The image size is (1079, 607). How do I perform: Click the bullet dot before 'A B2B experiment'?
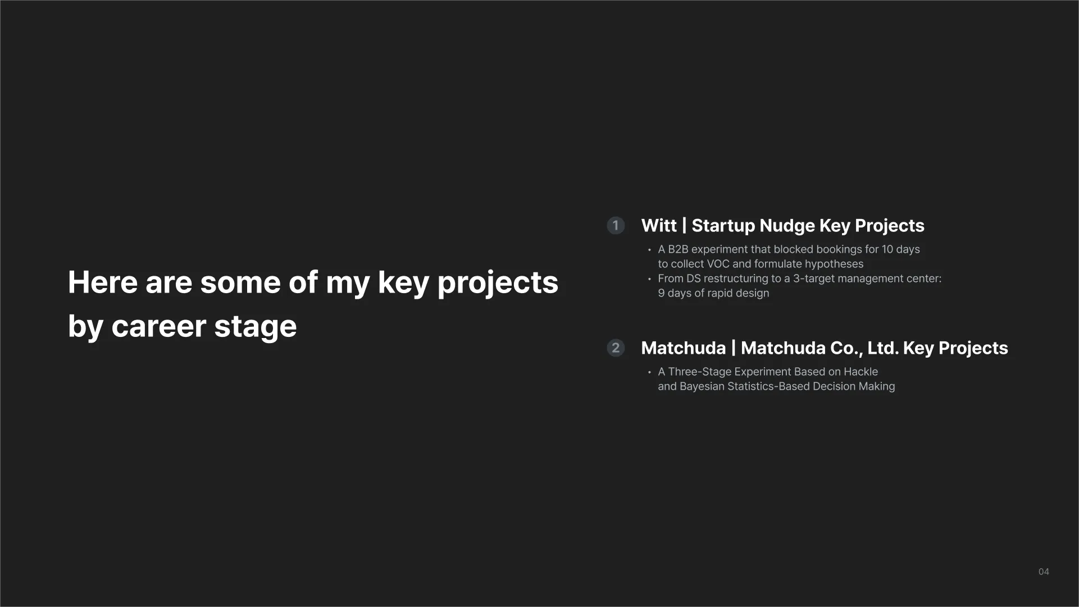[x=649, y=250]
